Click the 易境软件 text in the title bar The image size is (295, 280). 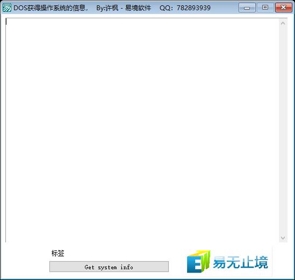point(138,8)
